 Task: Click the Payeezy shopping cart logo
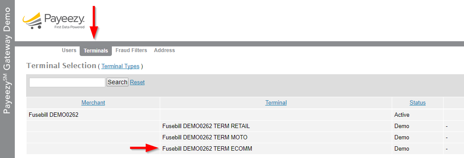54,21
